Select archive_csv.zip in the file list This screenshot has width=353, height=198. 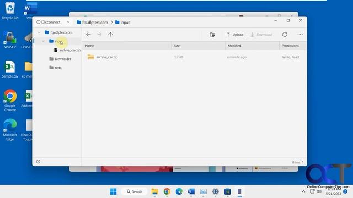103,57
